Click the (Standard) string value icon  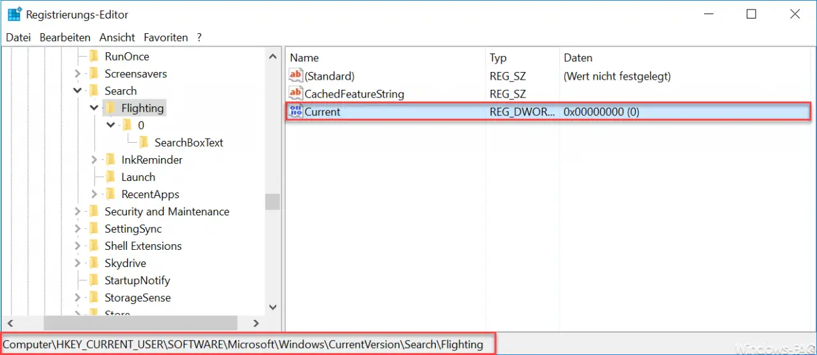coord(296,76)
